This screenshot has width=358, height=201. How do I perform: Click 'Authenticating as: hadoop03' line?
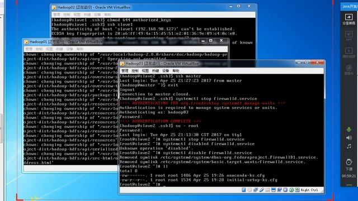154,112
